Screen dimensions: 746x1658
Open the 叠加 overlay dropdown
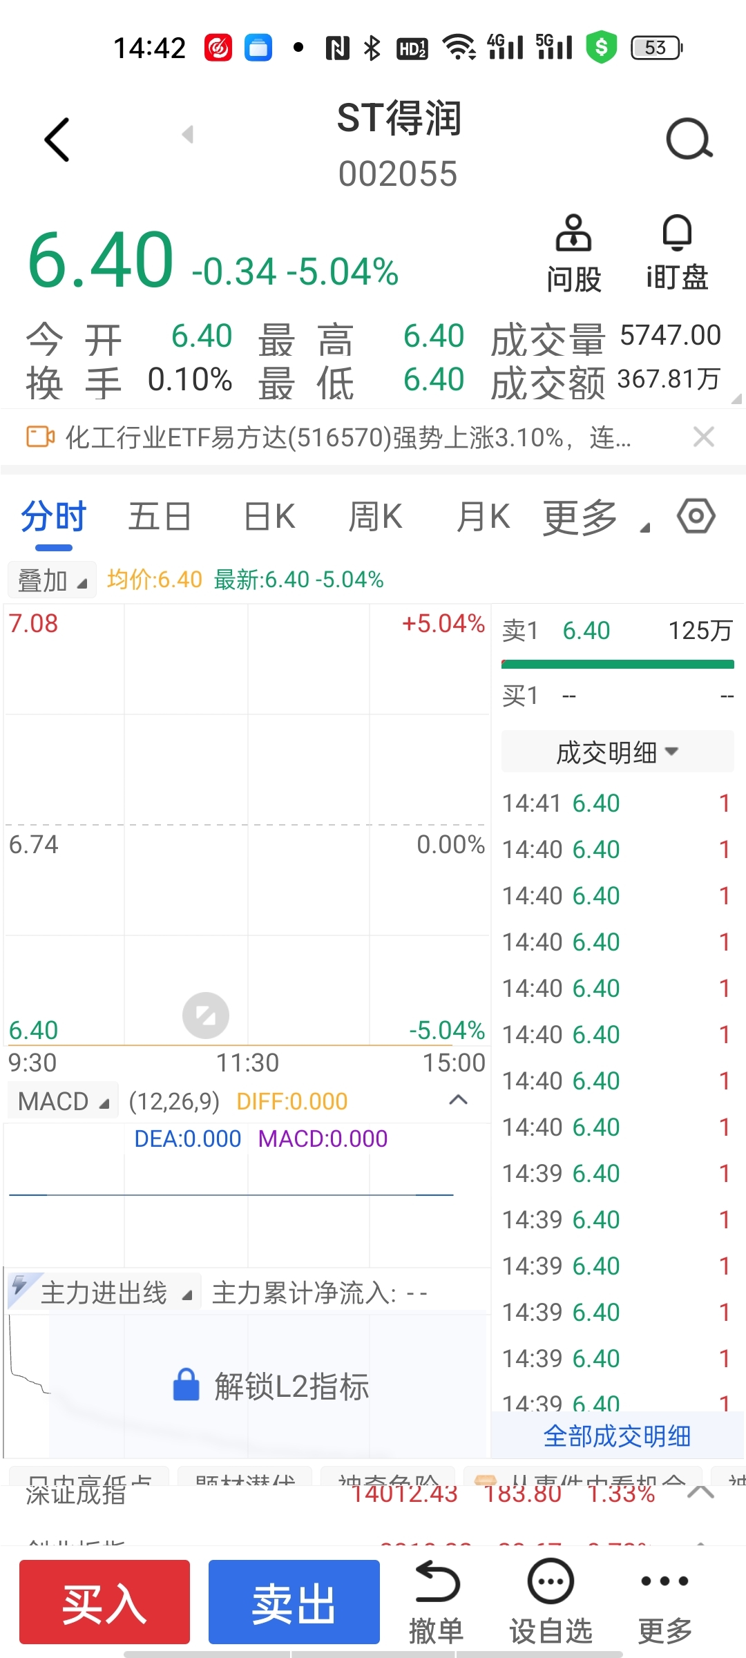(52, 580)
